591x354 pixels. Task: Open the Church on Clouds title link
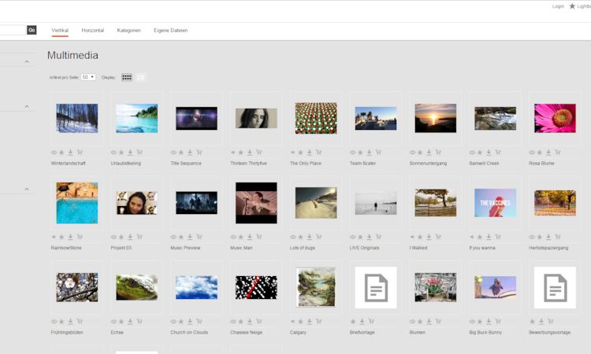tap(189, 333)
